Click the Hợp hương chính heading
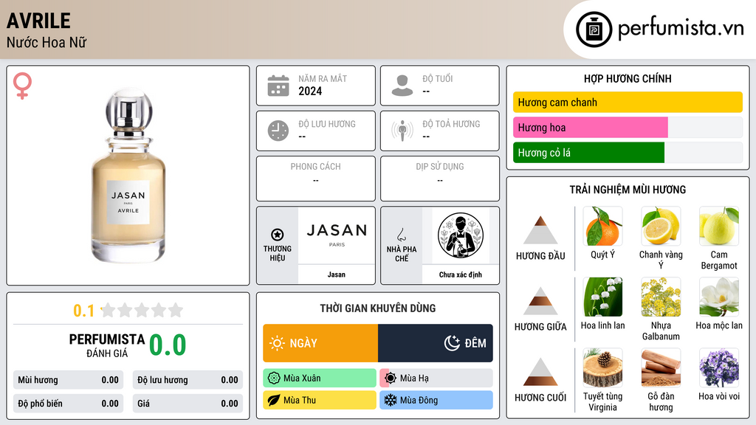756x425 pixels. [628, 78]
